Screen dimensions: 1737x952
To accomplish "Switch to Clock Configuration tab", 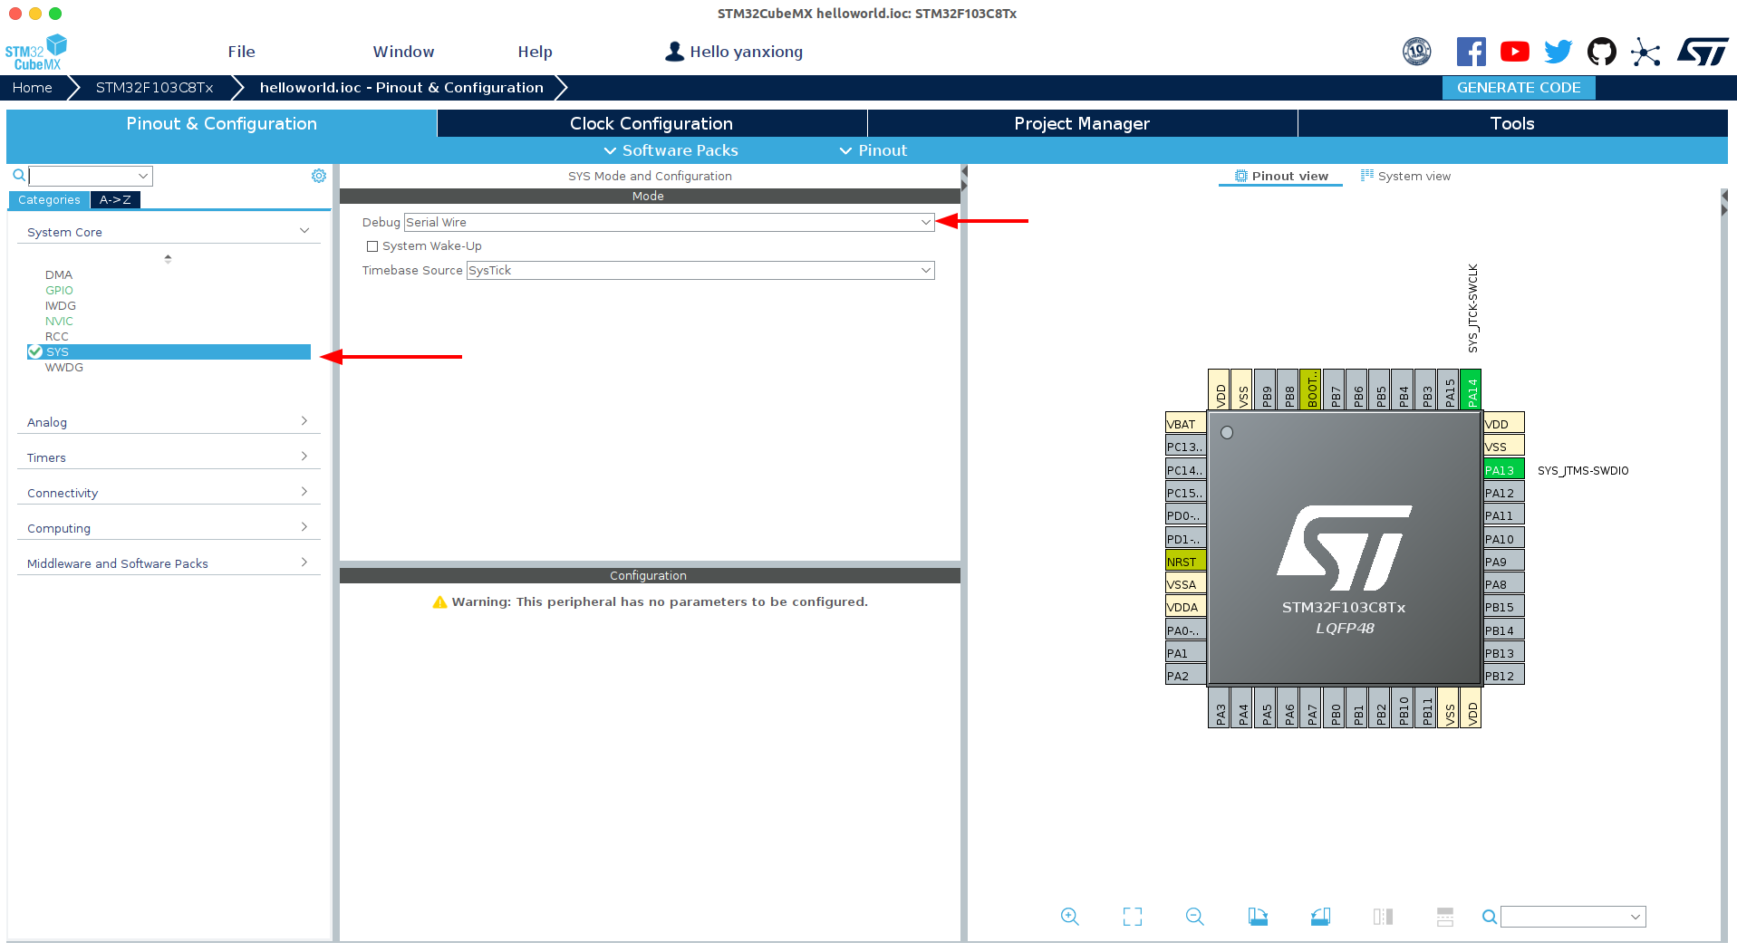I will tap(651, 123).
